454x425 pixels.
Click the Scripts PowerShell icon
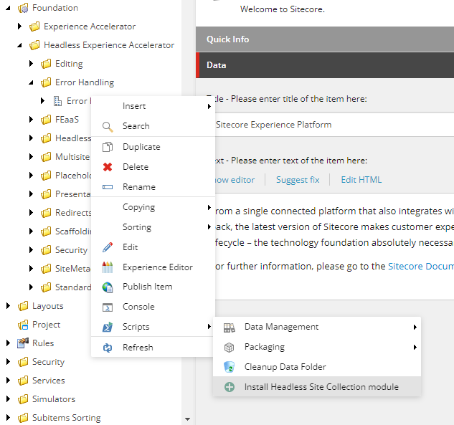click(108, 327)
